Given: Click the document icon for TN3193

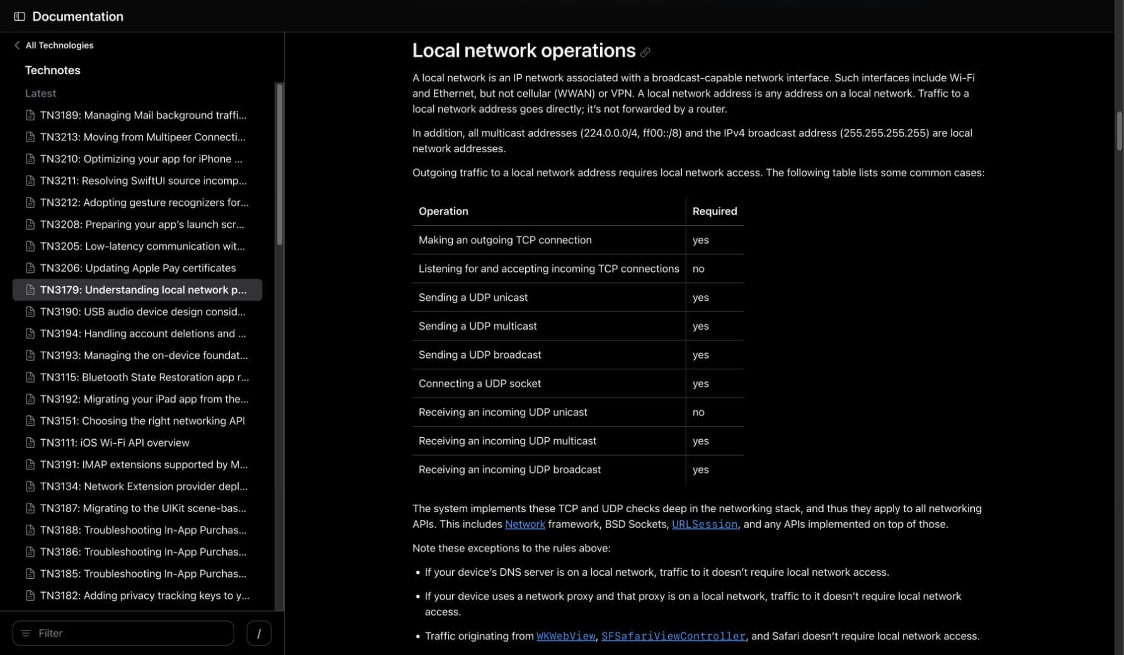Looking at the screenshot, I should [x=30, y=355].
